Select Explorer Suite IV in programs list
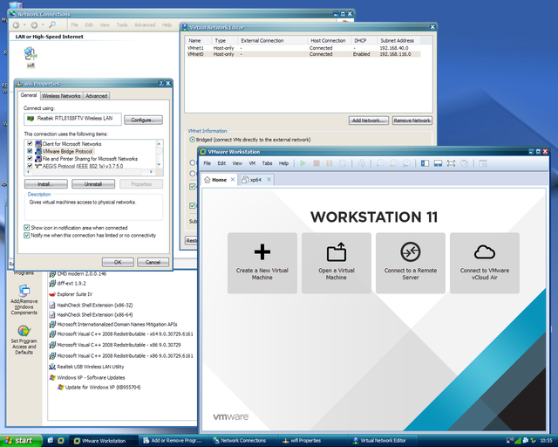 [71, 294]
